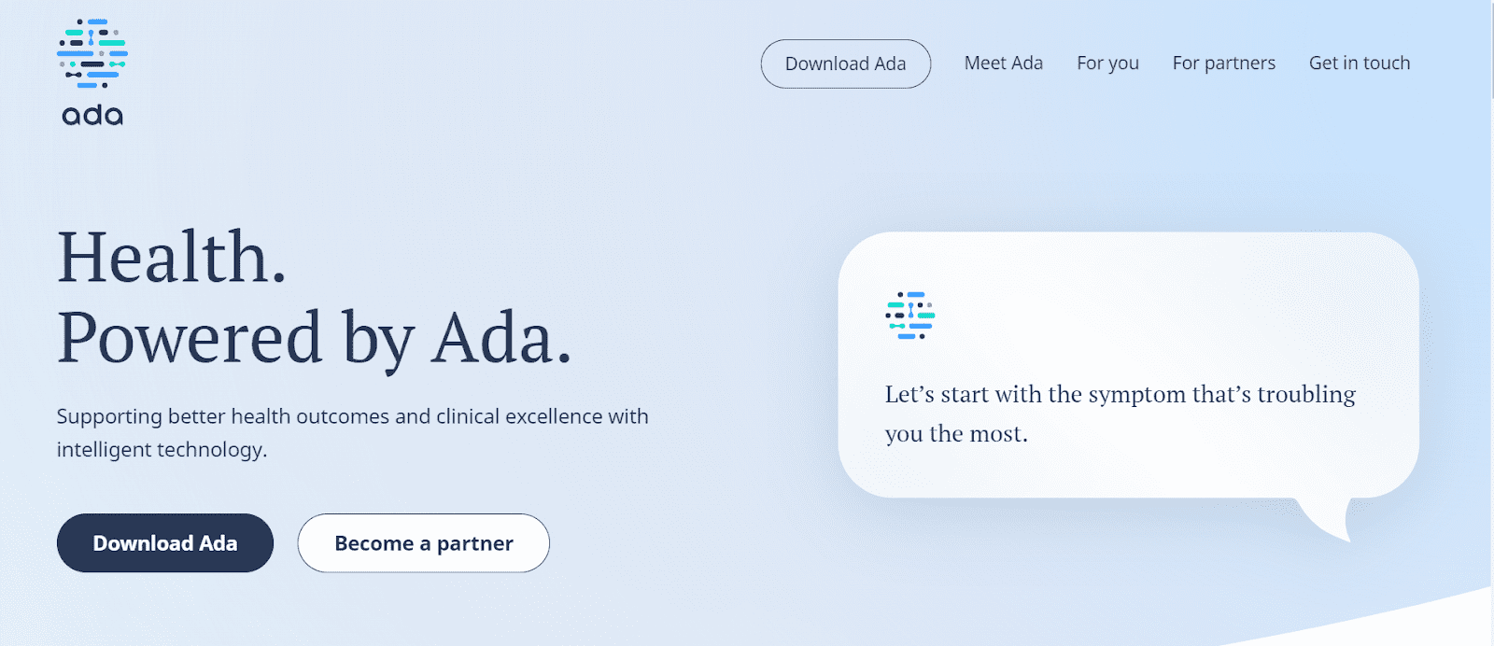Screen dimensions: 1494x646
Task: Click the speech bubble's pointed tail
Action: click(x=1326, y=519)
